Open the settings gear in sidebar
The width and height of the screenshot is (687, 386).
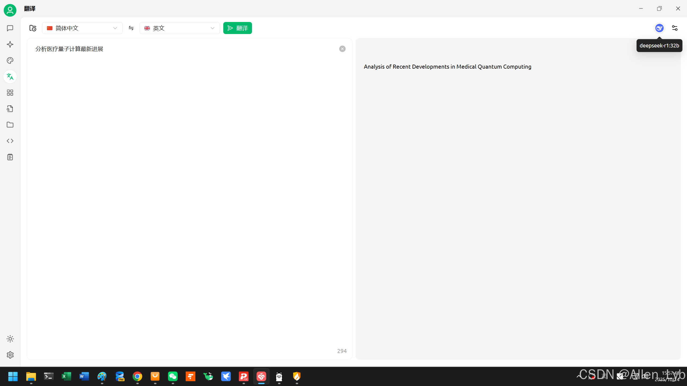click(10, 355)
